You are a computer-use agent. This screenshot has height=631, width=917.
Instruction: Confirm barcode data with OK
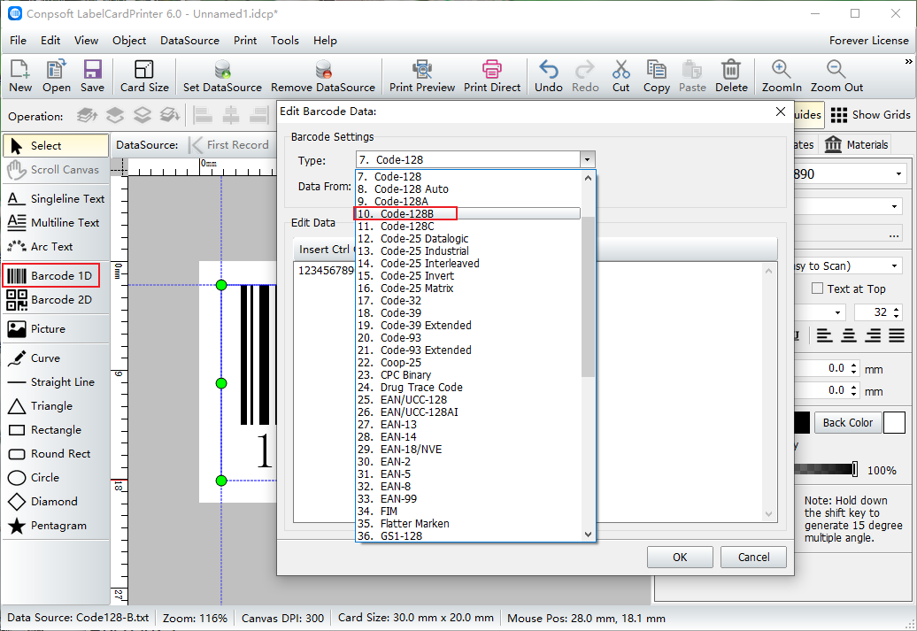680,558
